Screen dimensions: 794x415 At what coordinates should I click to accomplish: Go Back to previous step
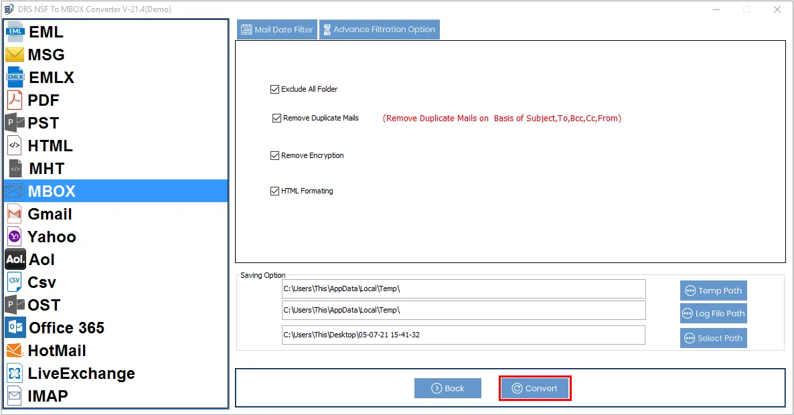tap(448, 388)
